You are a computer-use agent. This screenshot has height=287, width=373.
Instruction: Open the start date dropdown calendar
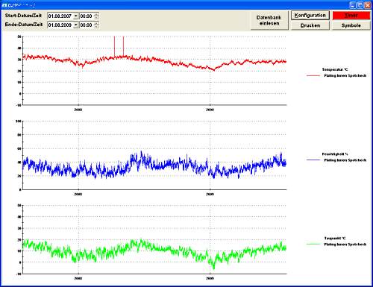coord(76,16)
